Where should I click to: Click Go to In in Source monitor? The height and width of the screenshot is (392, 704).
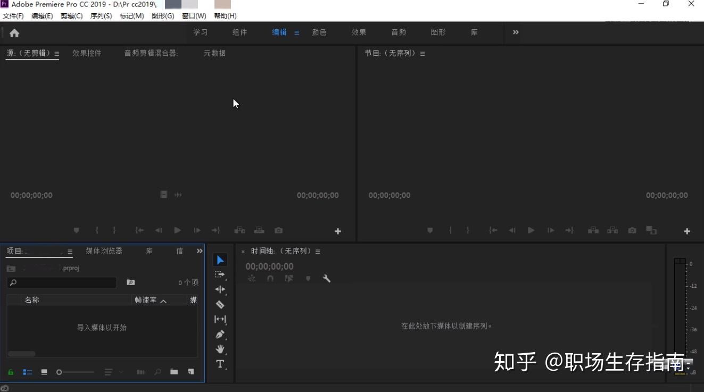click(139, 230)
